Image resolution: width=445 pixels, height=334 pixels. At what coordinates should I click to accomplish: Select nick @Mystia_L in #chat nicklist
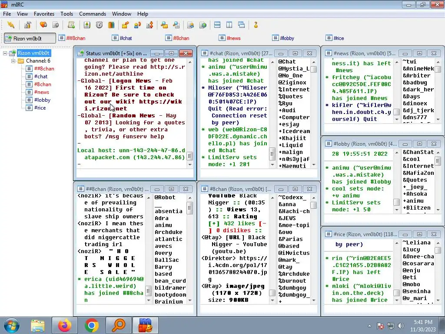click(294, 68)
